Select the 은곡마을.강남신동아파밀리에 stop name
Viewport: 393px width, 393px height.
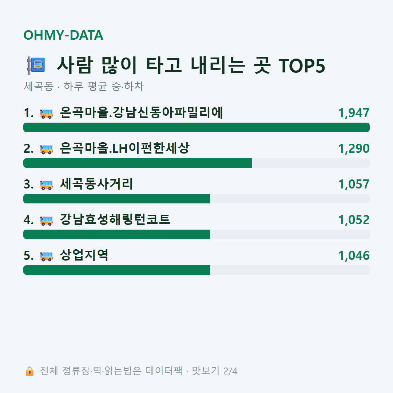click(x=141, y=112)
